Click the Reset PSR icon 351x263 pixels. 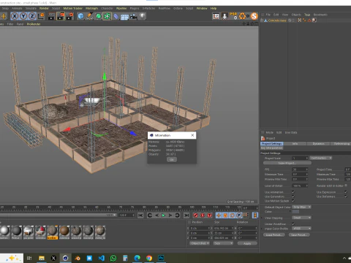coord(233,16)
